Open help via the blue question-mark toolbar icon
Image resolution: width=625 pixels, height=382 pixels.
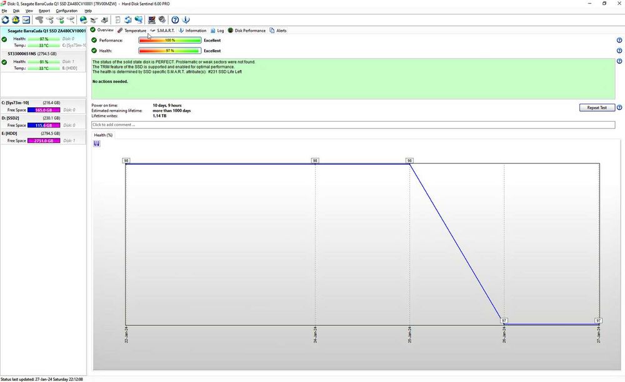click(x=175, y=19)
